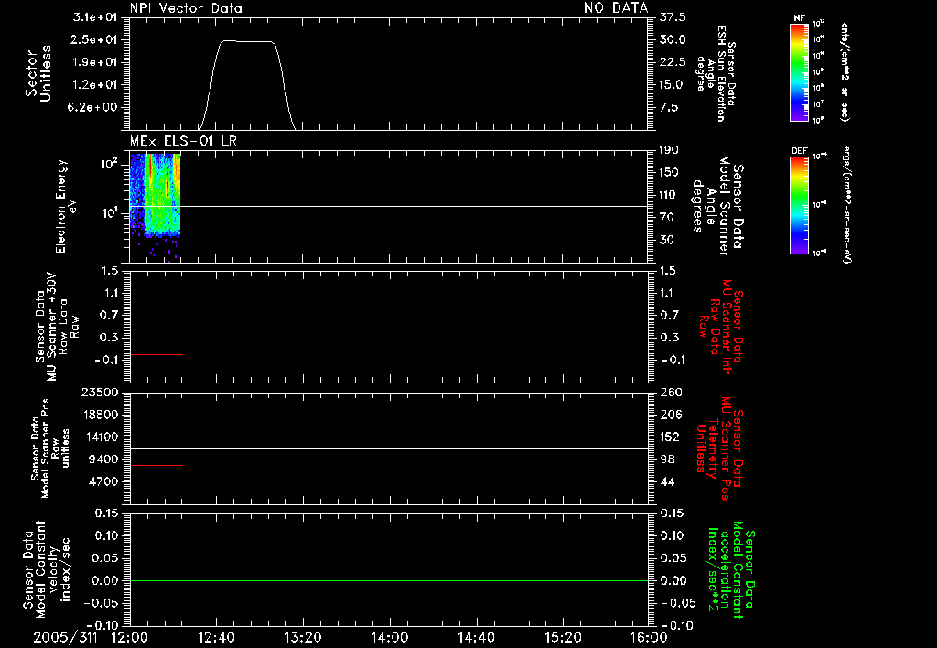This screenshot has width=937, height=648.
Task: Click the 260 telemetry tick label
Action: pos(671,392)
